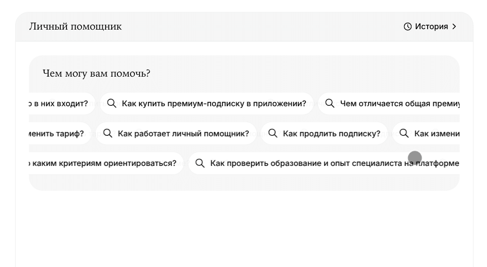Click magnifier icon on 'Как проверить образование' chip
The height and width of the screenshot is (267, 487).
click(200, 163)
